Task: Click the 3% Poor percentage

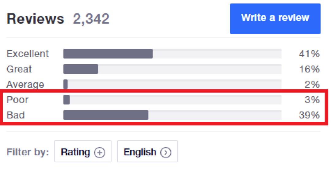Action: tap(312, 100)
